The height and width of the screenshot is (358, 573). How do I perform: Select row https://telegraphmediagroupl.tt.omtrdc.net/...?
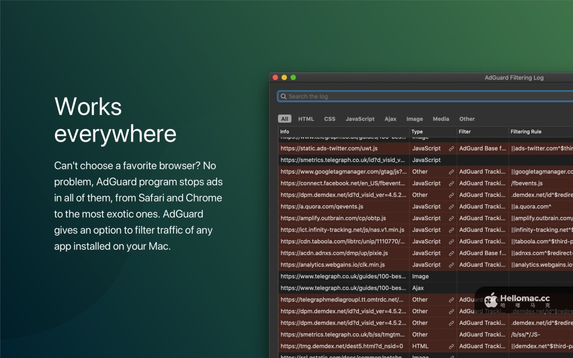pyautogui.click(x=425, y=300)
